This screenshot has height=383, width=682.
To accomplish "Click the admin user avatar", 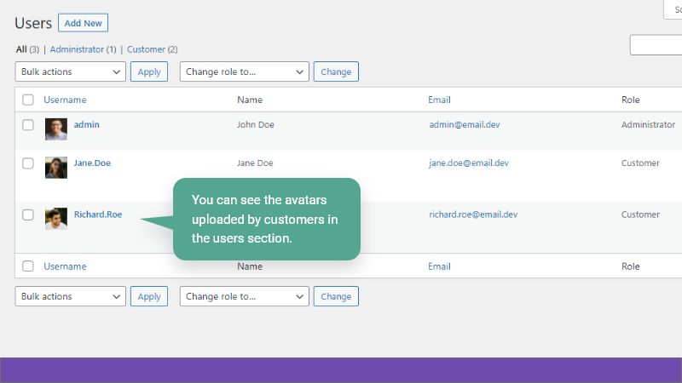I will pyautogui.click(x=56, y=129).
